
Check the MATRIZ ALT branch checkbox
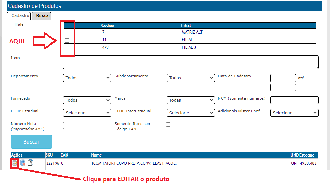(x=67, y=33)
